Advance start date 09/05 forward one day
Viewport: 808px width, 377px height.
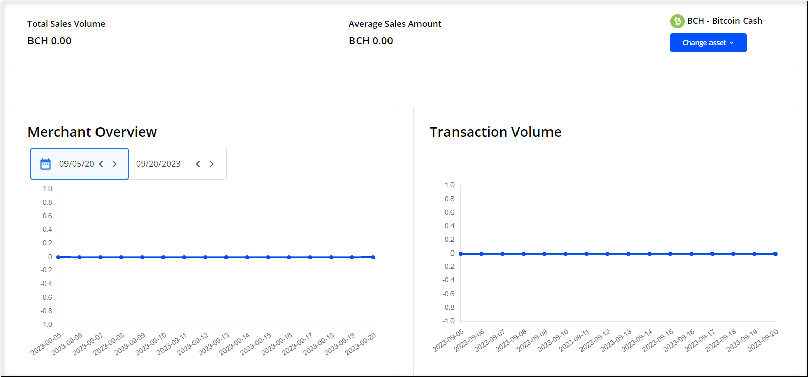(x=115, y=164)
